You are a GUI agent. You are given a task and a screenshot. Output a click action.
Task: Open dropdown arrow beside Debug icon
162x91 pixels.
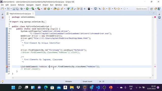(24, 9)
